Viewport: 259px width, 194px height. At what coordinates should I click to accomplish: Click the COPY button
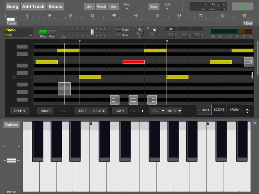pos(120,111)
